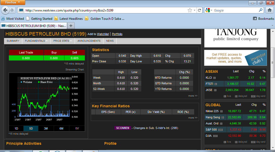Switch chart to 5D range

pyautogui.click(x=31, y=128)
